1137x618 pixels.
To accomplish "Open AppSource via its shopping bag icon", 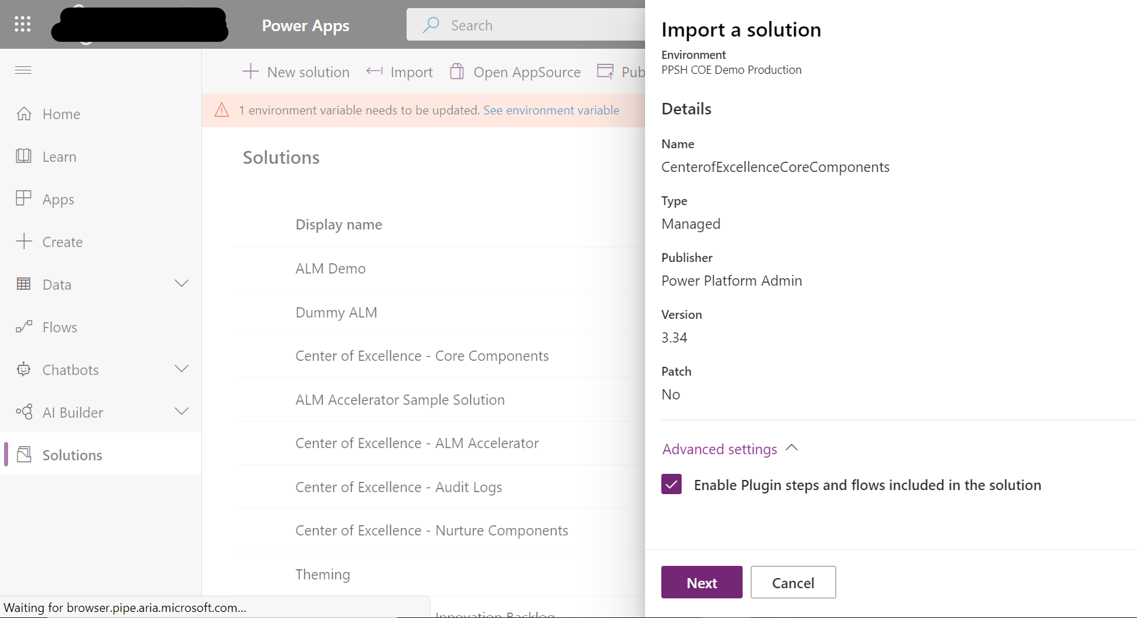I will click(x=457, y=70).
